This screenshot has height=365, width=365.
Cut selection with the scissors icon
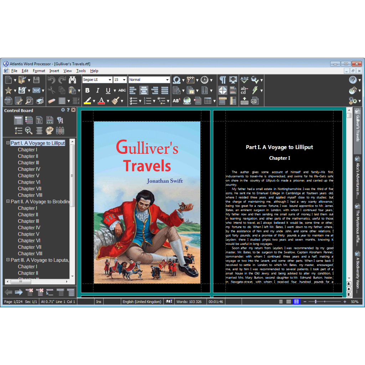coord(51,90)
